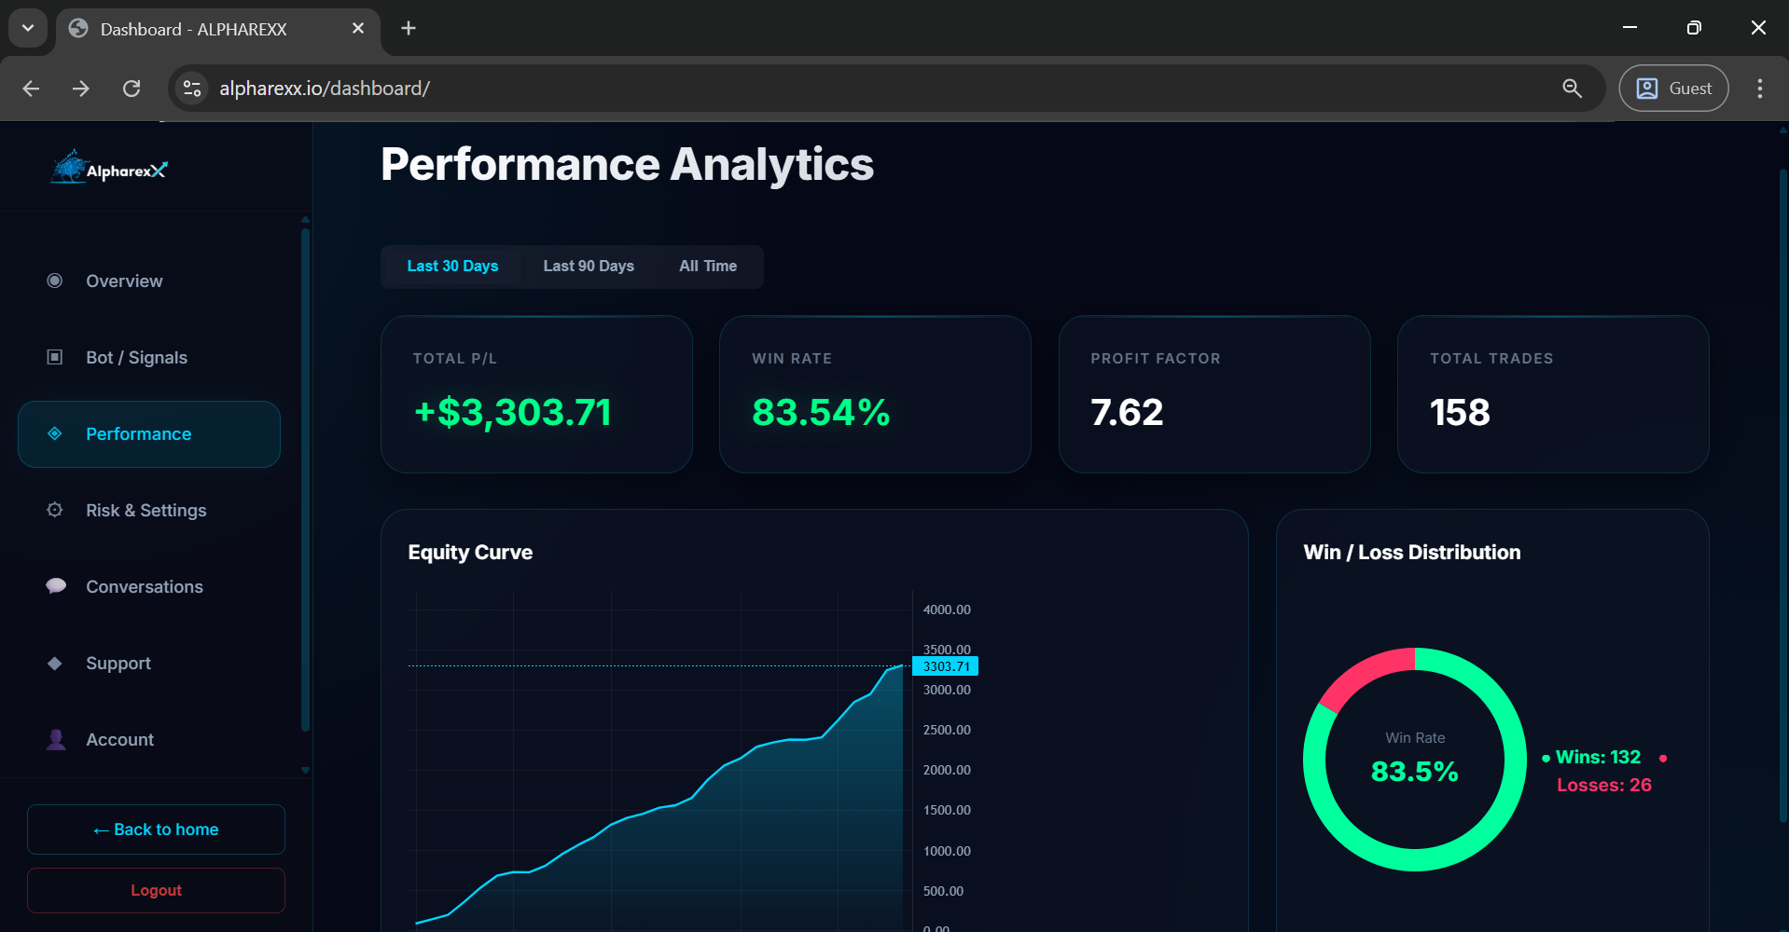Open the Overview section

tap(149, 281)
